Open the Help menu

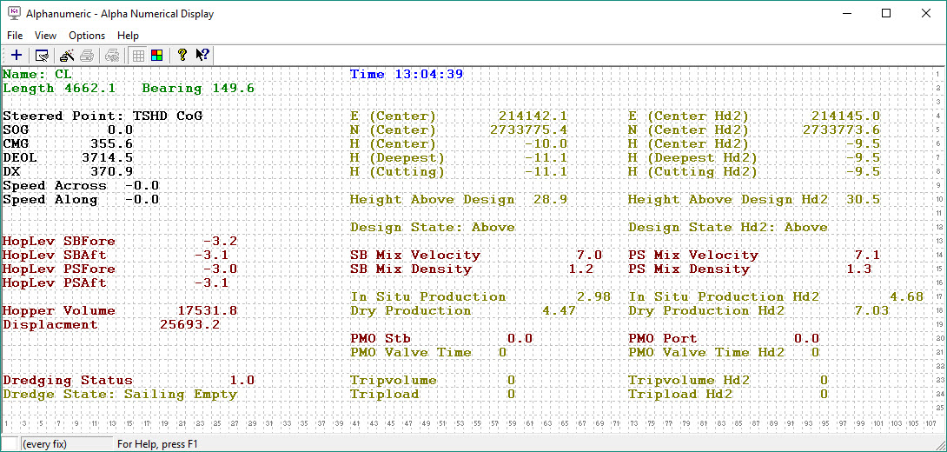tap(128, 36)
